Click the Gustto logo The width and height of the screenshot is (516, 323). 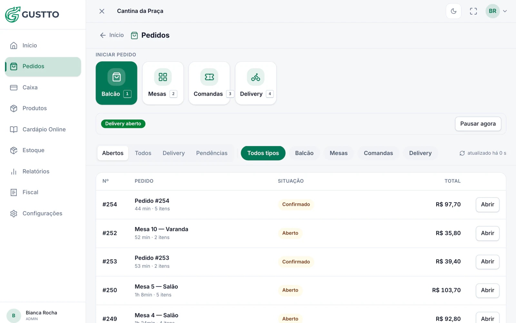32,15
